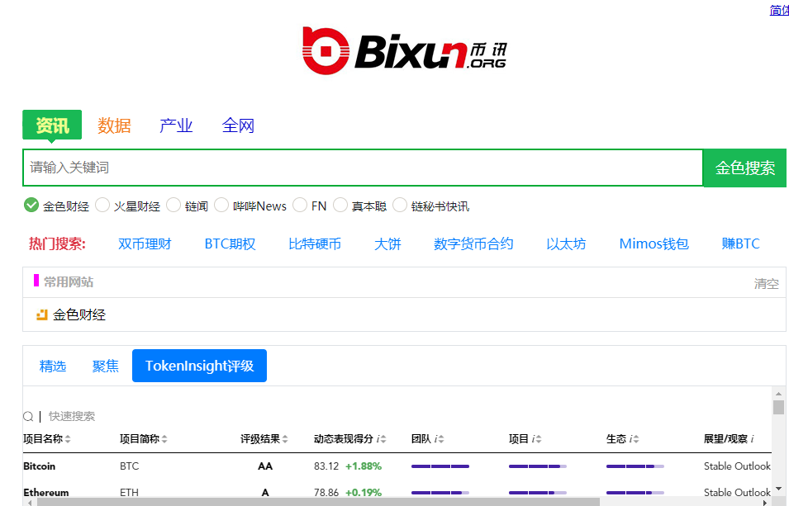Switch to the 数据 tab
The width and height of the screenshot is (789, 506).
(114, 125)
